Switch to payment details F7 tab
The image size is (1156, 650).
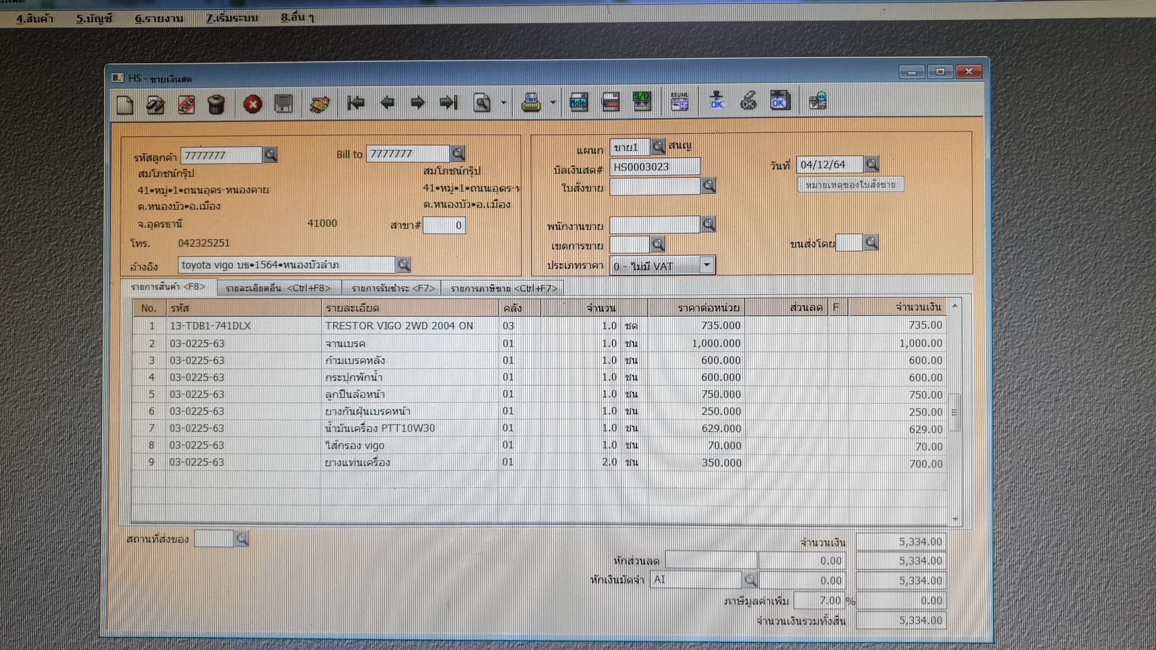click(x=393, y=288)
